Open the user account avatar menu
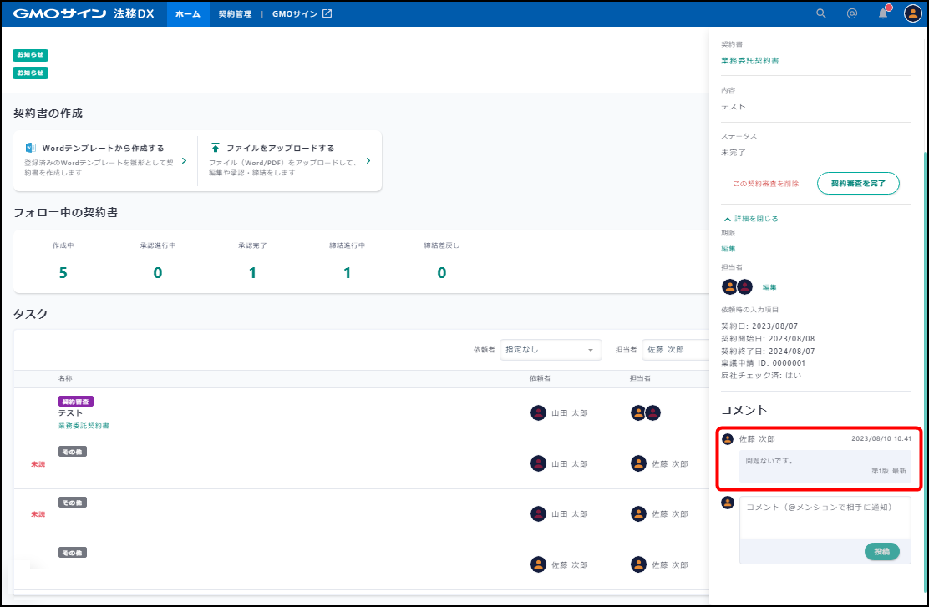The image size is (929, 607). [912, 14]
